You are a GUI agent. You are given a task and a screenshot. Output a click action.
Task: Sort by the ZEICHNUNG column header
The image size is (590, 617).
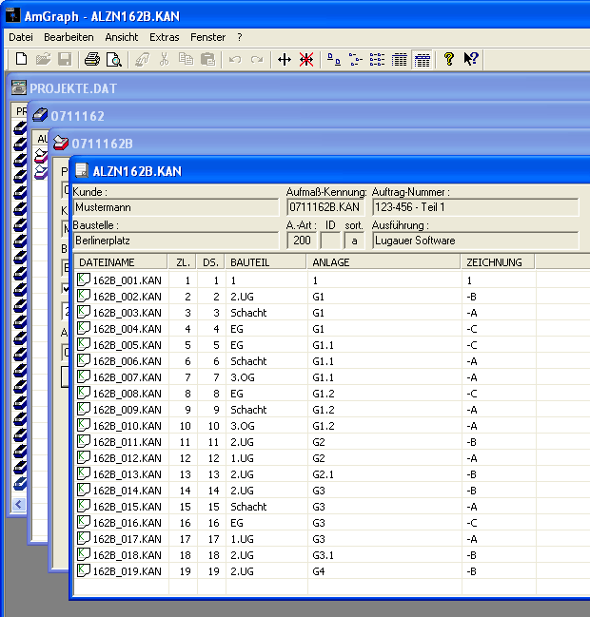498,262
